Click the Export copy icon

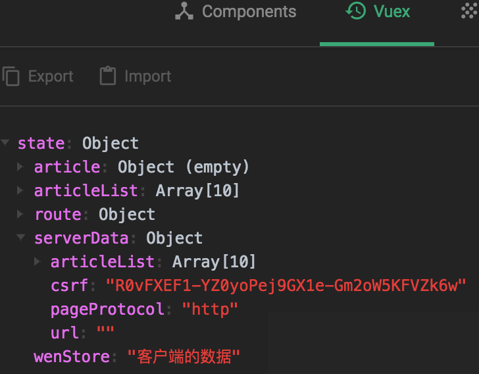click(x=11, y=76)
